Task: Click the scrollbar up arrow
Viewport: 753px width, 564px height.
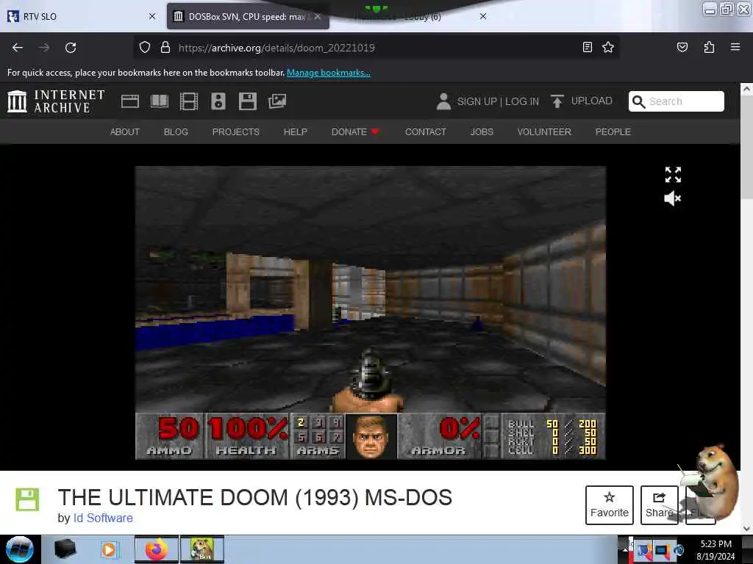Action: click(x=746, y=89)
